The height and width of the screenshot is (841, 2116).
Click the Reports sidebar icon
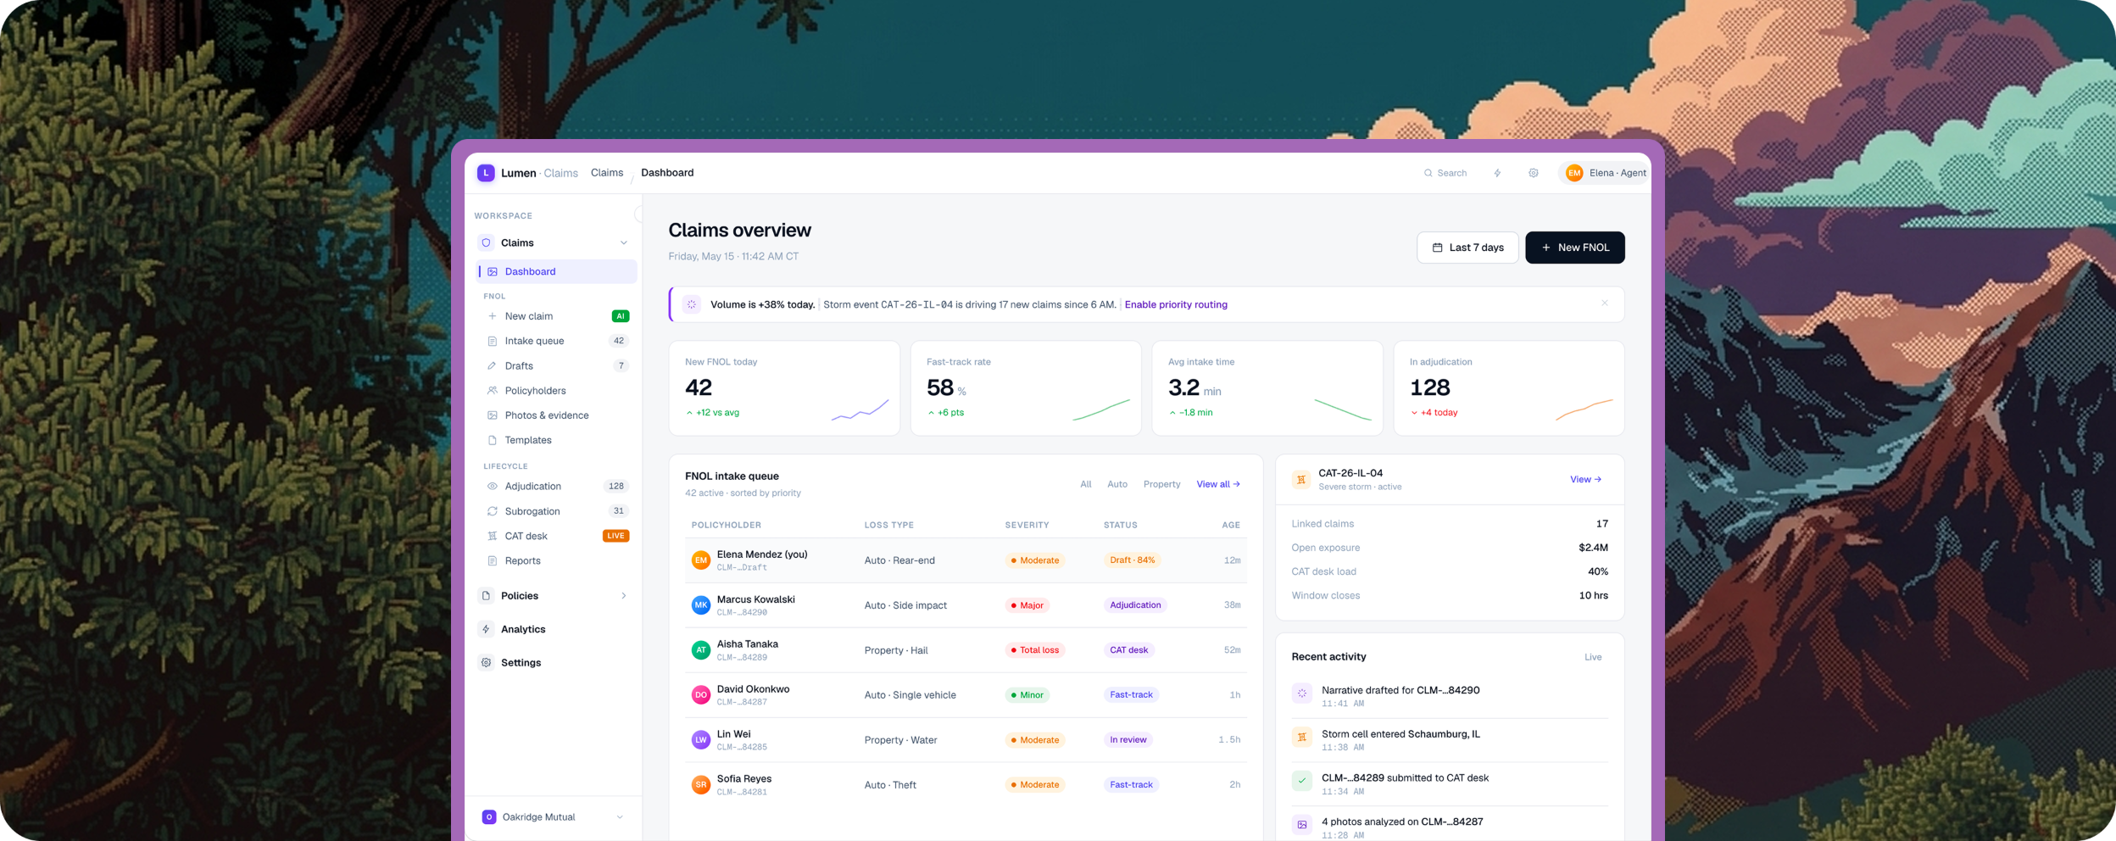tap(493, 561)
